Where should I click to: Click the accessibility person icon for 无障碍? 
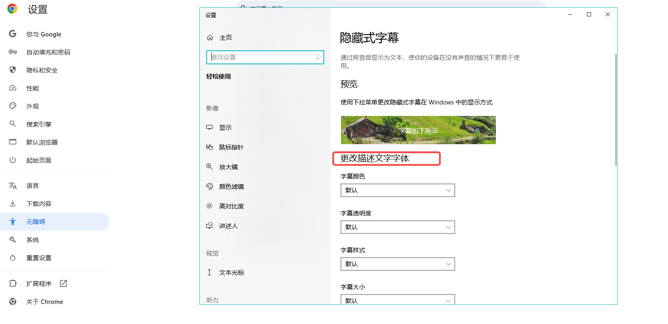[x=13, y=222]
